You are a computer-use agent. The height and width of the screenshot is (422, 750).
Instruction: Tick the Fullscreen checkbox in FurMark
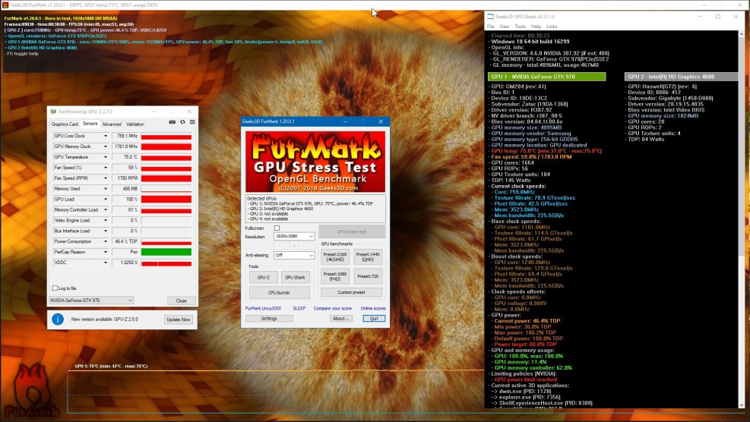(277, 228)
